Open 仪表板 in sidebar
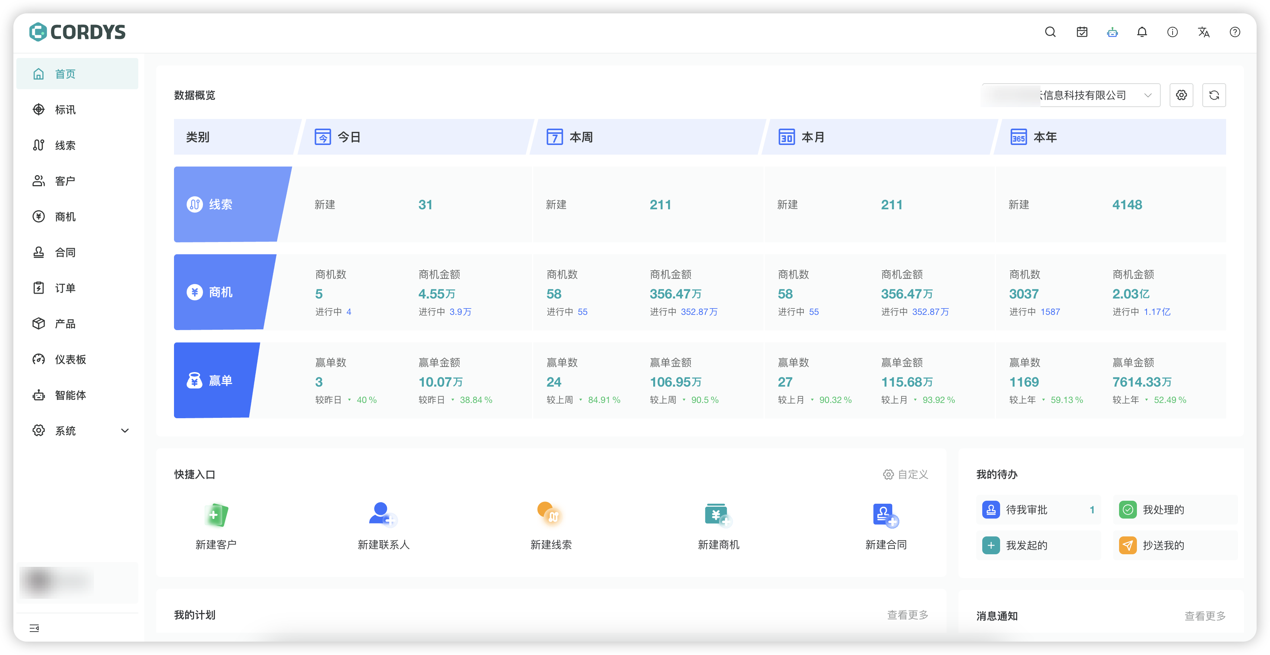Image resolution: width=1270 pixels, height=655 pixels. tap(77, 359)
